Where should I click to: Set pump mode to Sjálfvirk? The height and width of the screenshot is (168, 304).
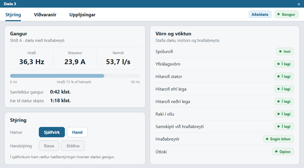[x=52, y=132]
